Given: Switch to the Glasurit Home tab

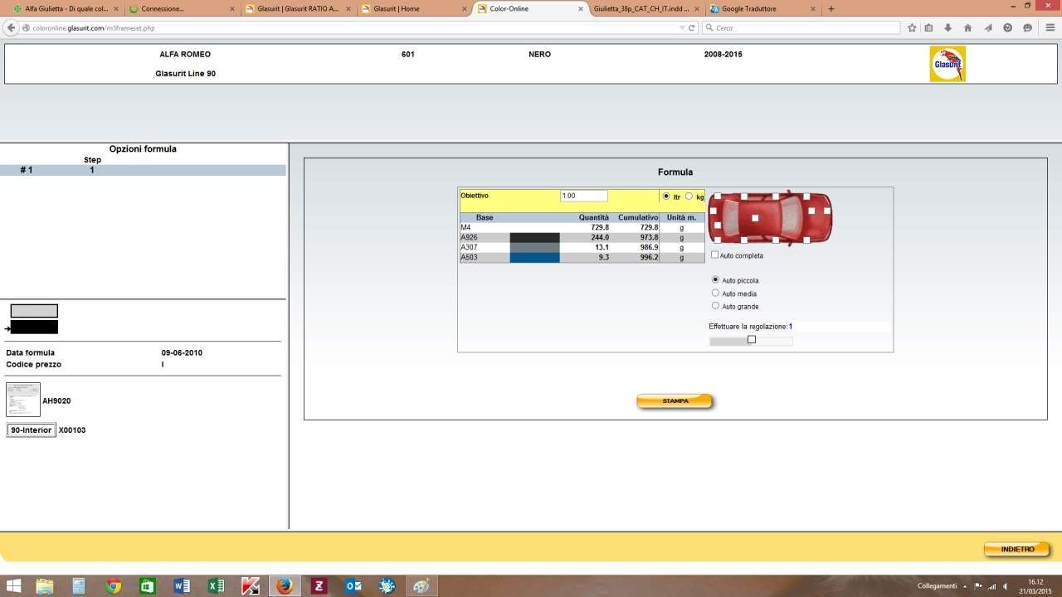Looking at the screenshot, I should coord(414,9).
